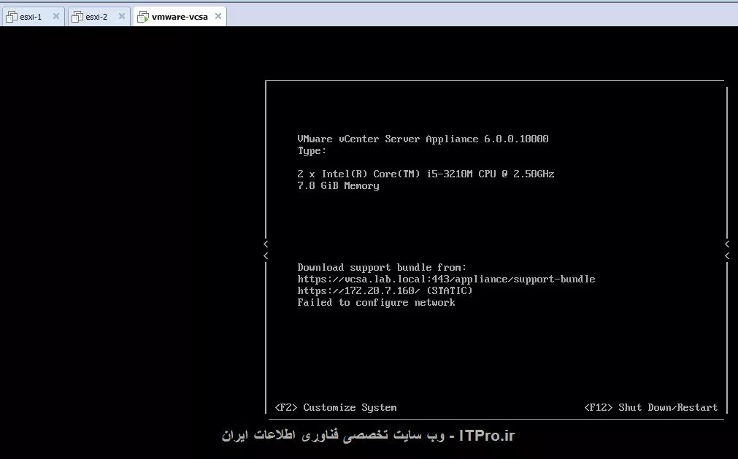Click the running vmware-vcsa VM icon

pyautogui.click(x=143, y=17)
